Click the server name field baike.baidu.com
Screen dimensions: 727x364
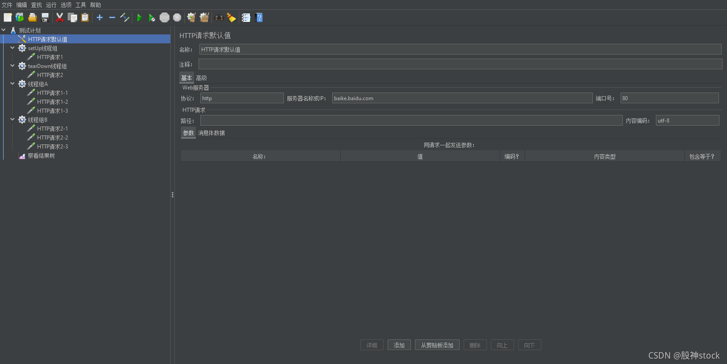[462, 98]
